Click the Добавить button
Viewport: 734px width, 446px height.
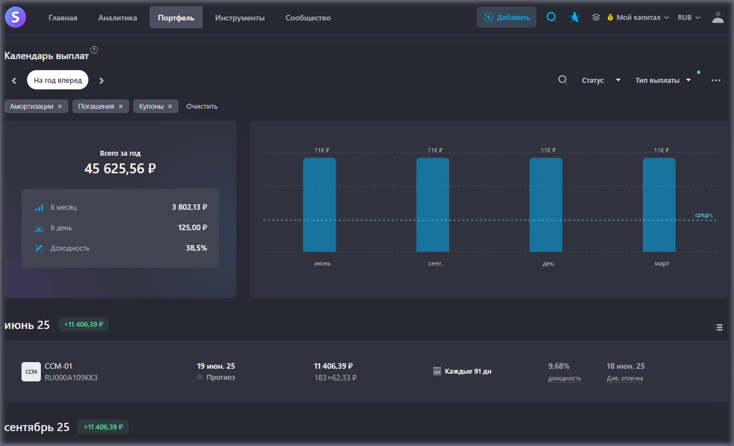[x=506, y=17]
